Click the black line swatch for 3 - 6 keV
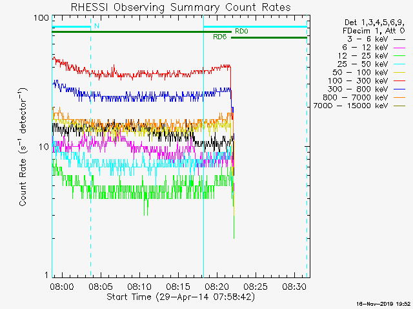Screen dimensions: 413x309 click(399, 40)
